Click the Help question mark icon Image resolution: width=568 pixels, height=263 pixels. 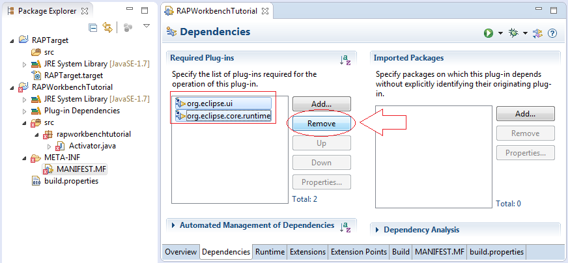[552, 33]
